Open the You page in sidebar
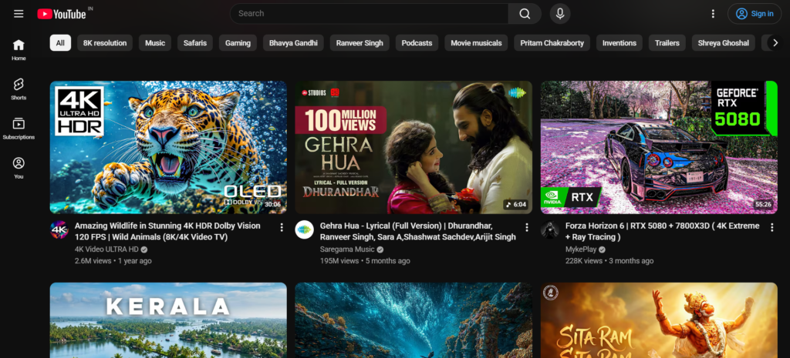 tap(19, 168)
